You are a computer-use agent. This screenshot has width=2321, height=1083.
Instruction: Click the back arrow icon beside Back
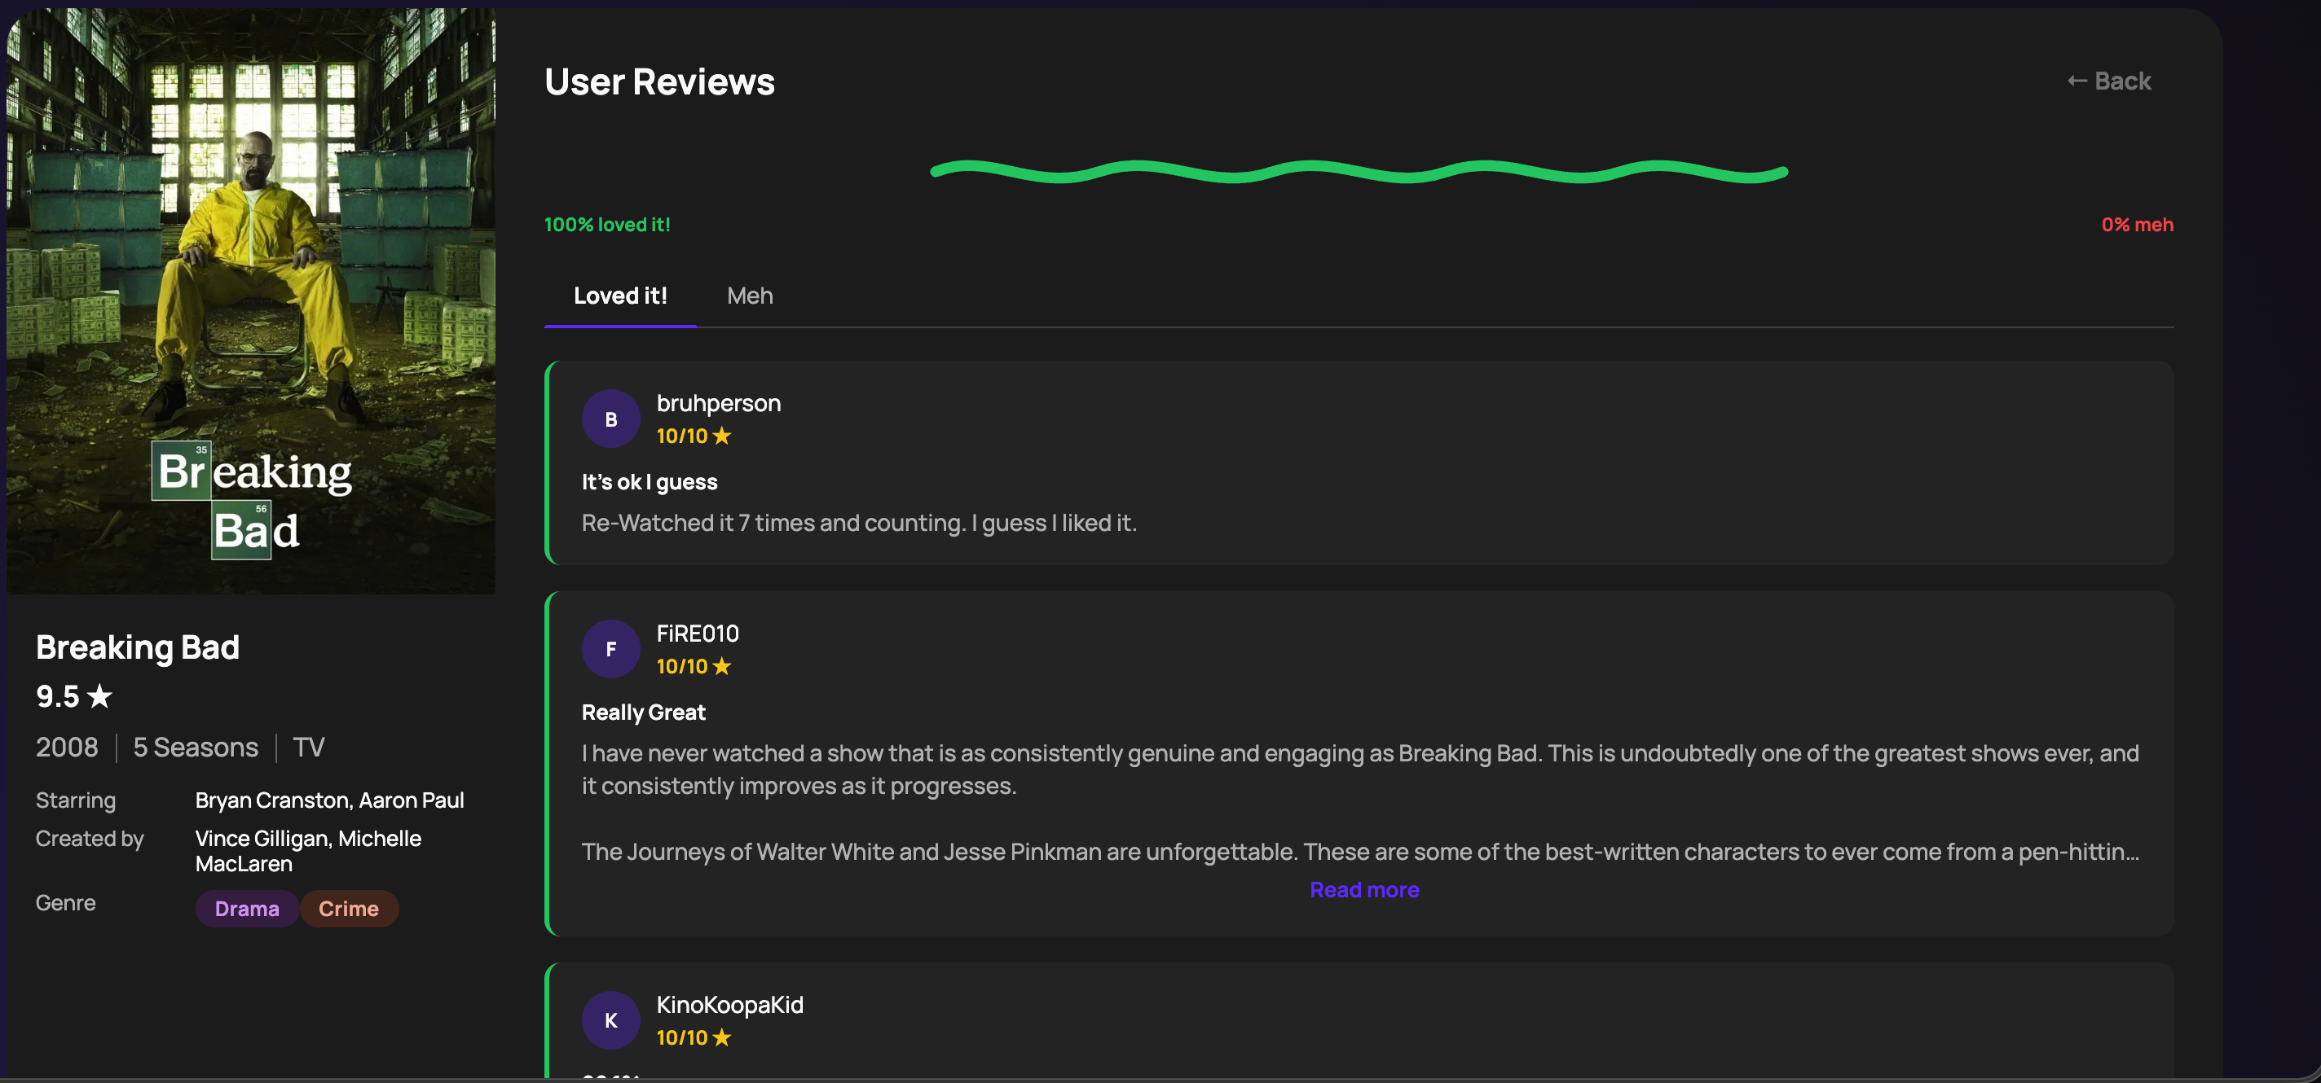tap(2077, 81)
